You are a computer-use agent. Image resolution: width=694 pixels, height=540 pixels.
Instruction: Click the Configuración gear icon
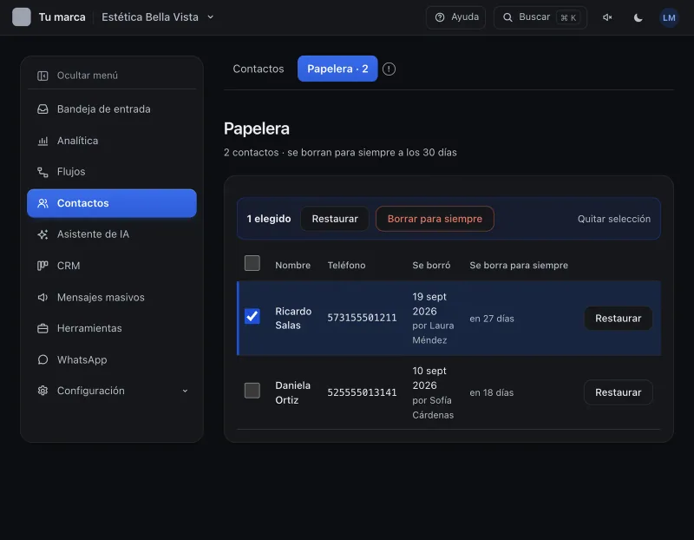point(43,391)
